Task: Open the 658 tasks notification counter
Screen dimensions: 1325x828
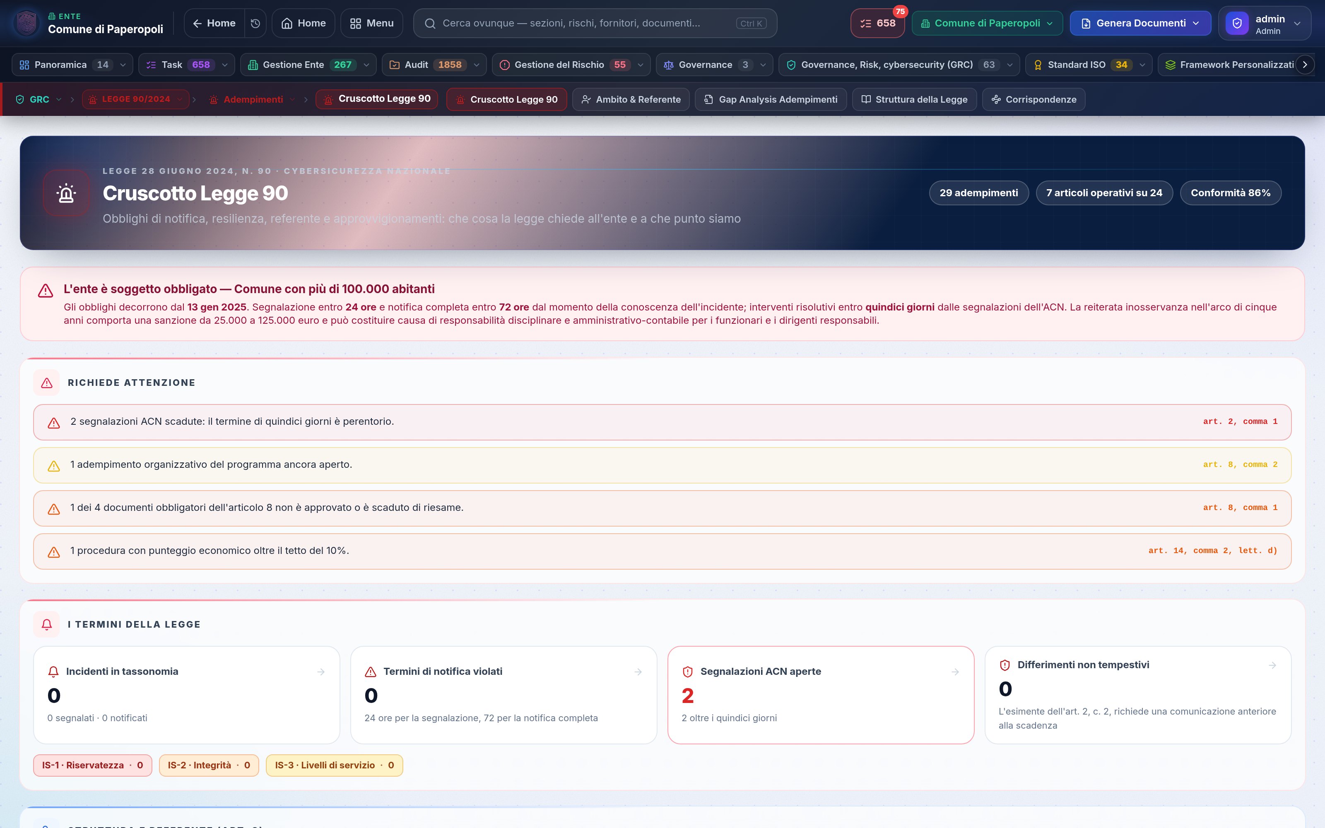Action: [878, 23]
